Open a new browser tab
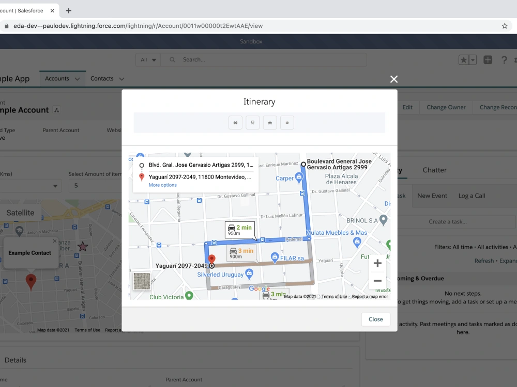 tap(69, 11)
